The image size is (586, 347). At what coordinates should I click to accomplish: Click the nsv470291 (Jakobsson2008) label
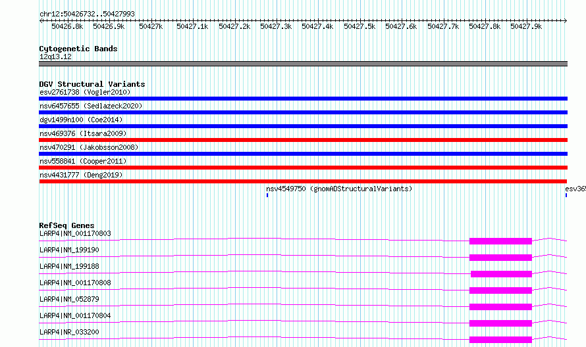[89, 147]
